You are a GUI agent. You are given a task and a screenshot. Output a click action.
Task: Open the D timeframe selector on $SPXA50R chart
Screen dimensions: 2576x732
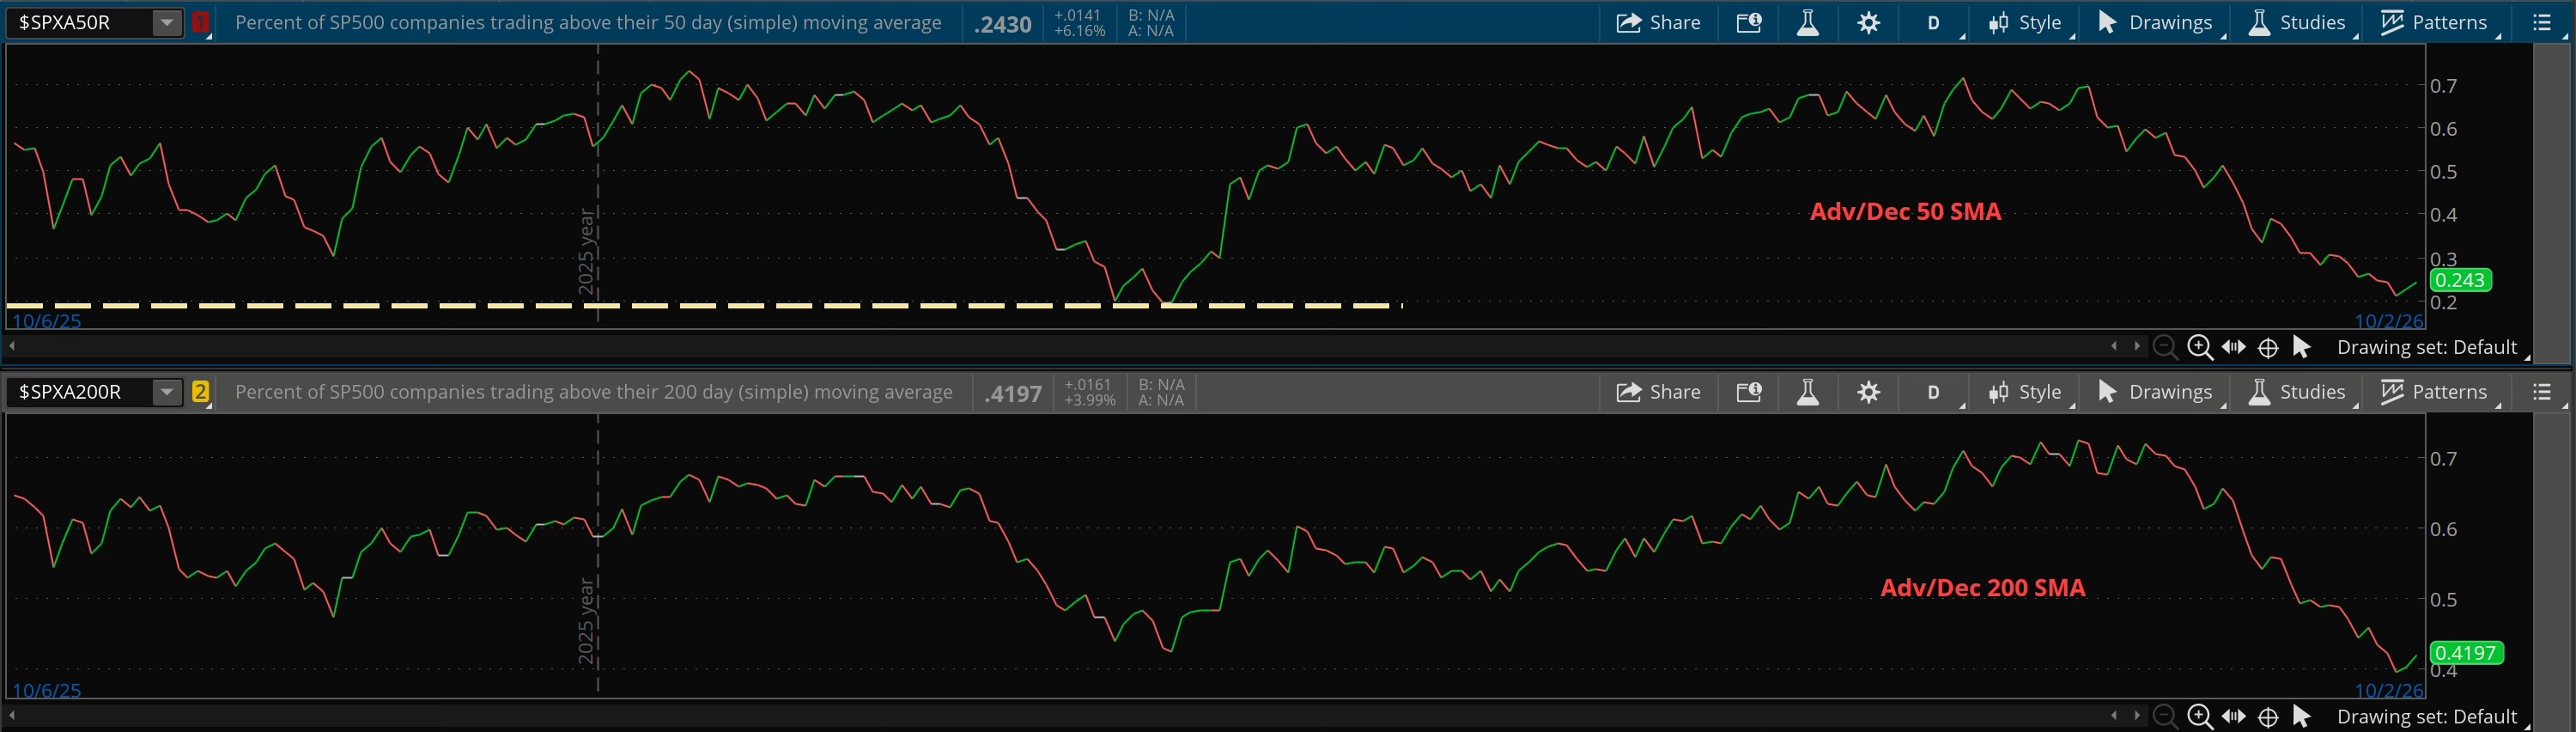click(1934, 23)
